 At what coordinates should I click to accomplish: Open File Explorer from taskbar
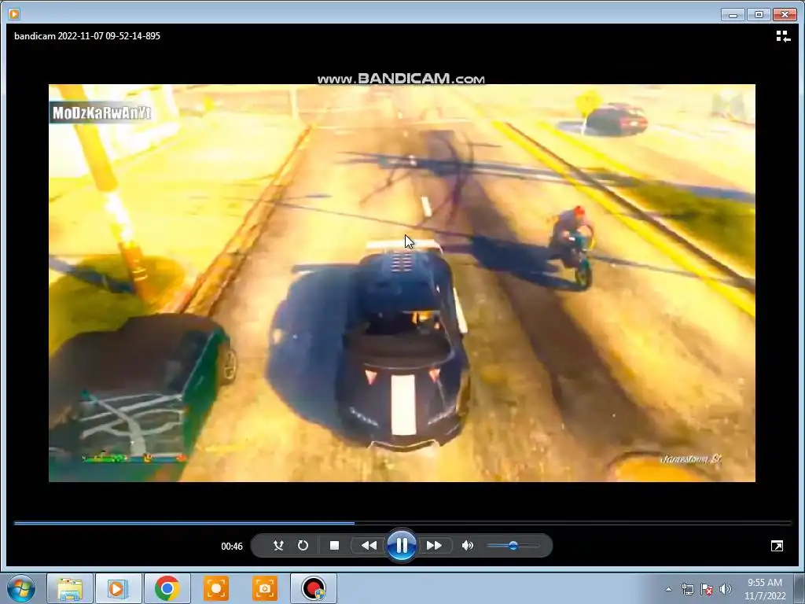coord(70,588)
